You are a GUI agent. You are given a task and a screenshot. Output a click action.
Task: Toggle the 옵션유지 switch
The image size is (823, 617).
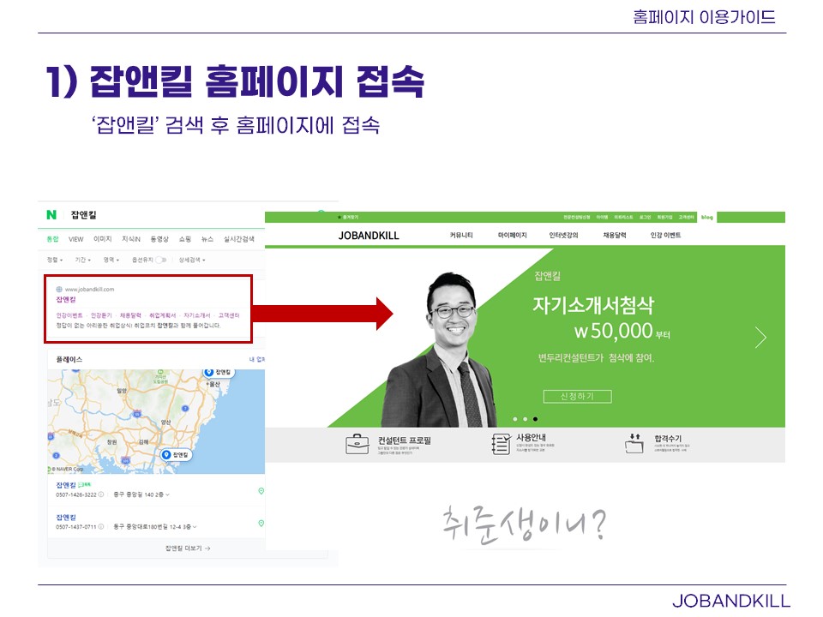pos(160,260)
